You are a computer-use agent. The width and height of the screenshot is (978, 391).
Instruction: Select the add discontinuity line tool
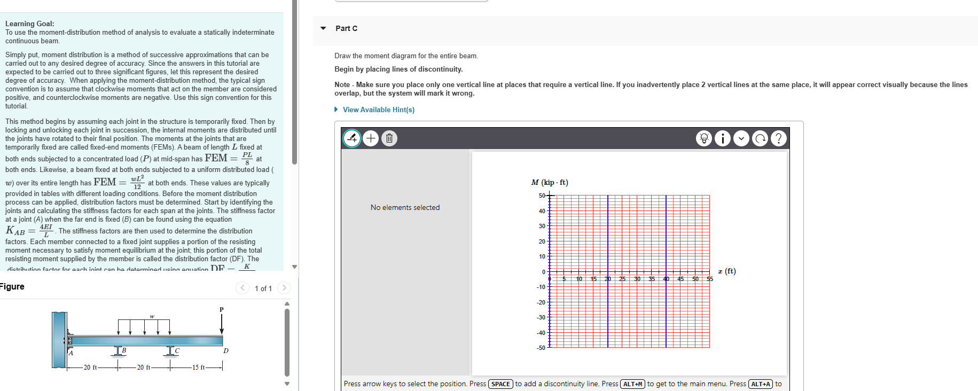[x=351, y=138]
